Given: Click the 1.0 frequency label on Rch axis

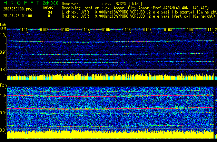Looking at the screenshot, I should point(2,95).
